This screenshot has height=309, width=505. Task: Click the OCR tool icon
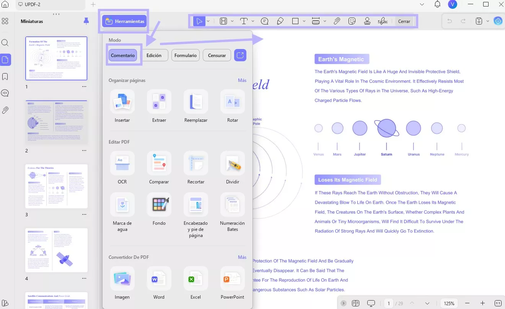pos(122,163)
